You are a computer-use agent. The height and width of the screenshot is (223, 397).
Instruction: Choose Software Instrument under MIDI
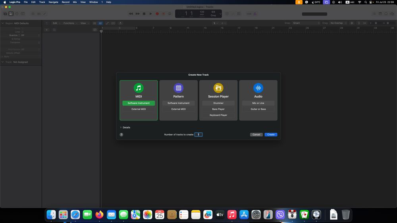(139, 103)
